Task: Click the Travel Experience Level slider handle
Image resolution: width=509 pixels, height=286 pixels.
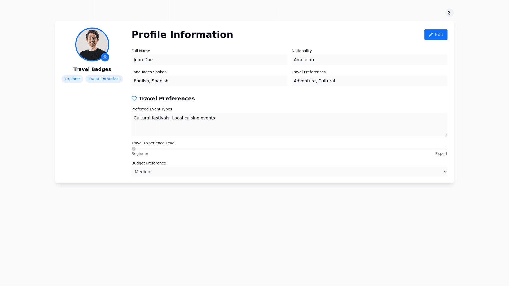Action: click(134, 149)
